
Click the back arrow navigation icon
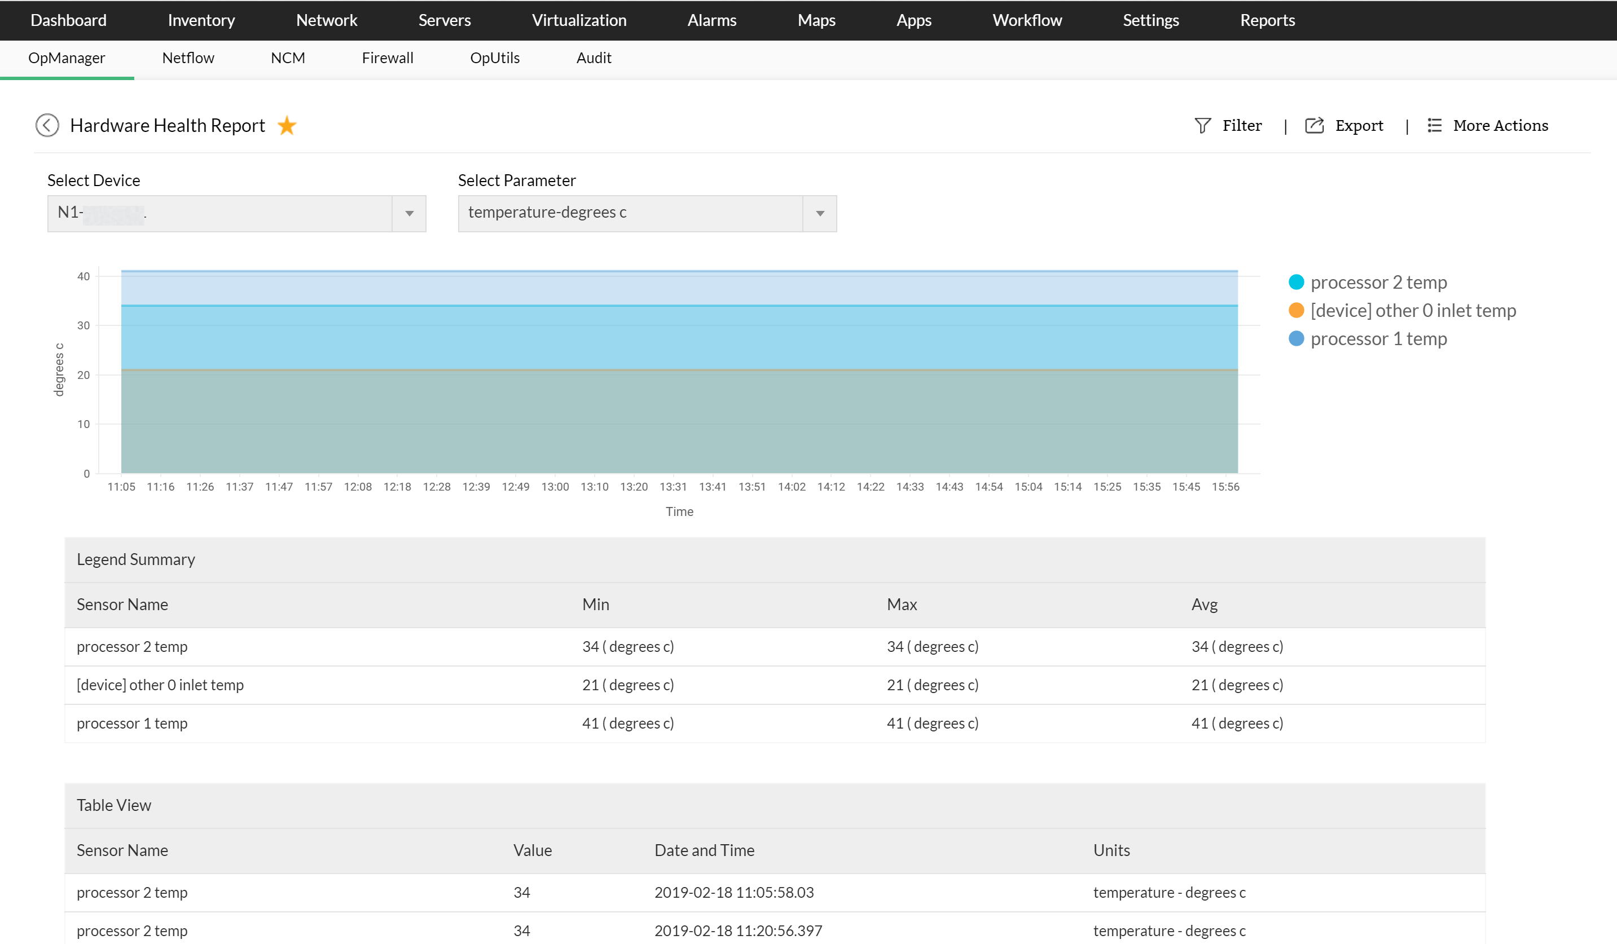click(x=46, y=125)
